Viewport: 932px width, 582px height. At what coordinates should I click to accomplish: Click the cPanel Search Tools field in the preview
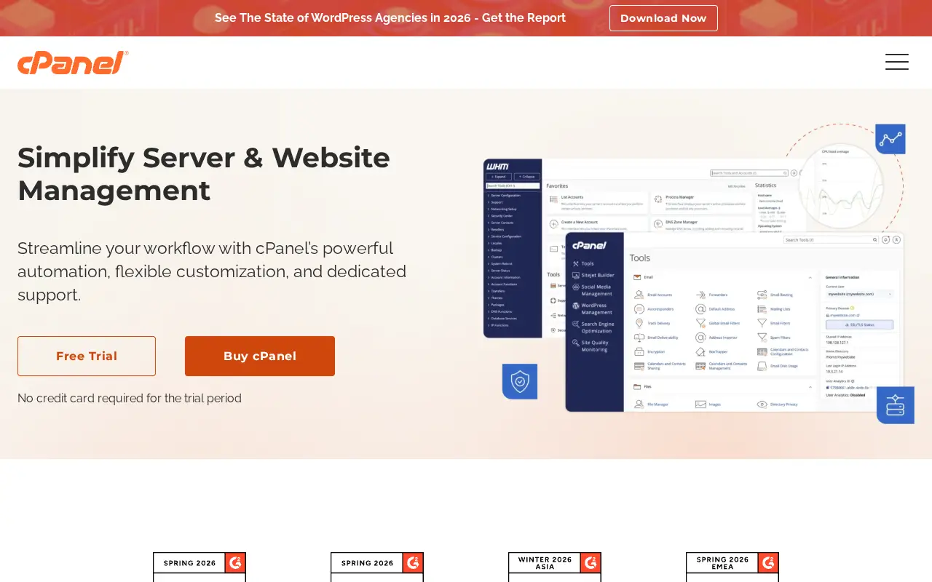(831, 239)
